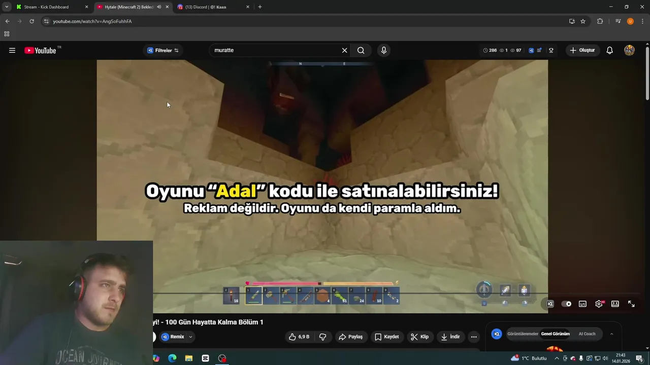Open the Filtreler filter button
650x365 pixels.
coord(163,50)
